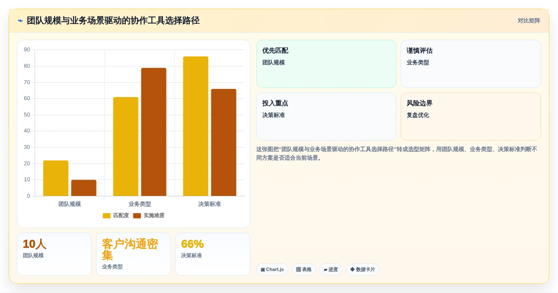
Task: Click the 客户沟通密集 stat card
Action: pos(133,254)
